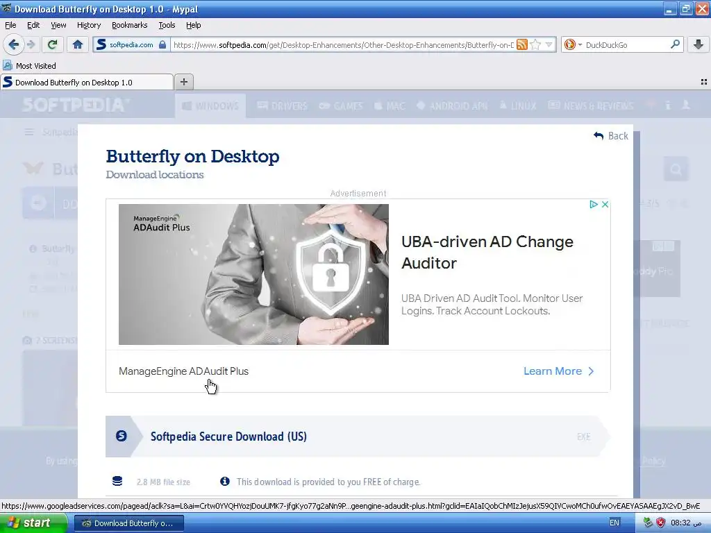Open the File menu
The image size is (711, 533).
[10, 25]
